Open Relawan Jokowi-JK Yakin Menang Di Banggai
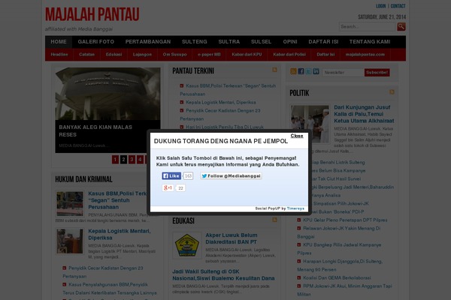Viewport: 451px width, 300px height. pos(339,232)
